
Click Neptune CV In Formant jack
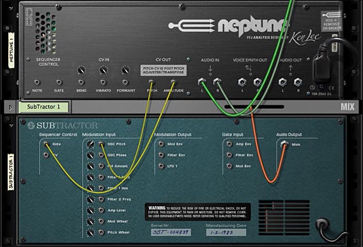125,82
